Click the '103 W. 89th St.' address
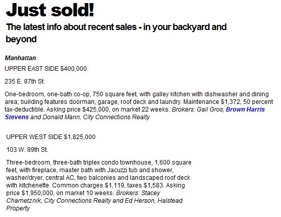Image resolution: width=281 pixels, height=217 pixels. click(x=27, y=150)
